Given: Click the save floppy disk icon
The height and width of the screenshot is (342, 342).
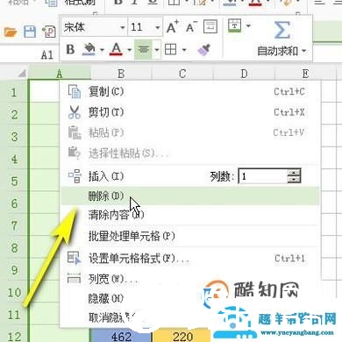Looking at the screenshot, I should click(x=30, y=32).
